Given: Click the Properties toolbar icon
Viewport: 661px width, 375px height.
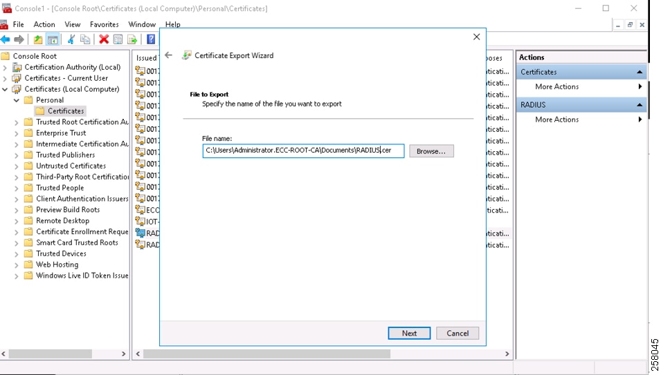Looking at the screenshot, I should tap(118, 39).
